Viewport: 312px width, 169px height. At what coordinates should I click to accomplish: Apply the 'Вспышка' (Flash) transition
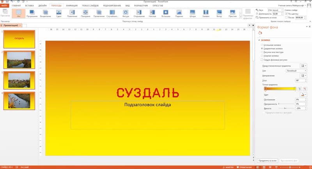(166, 13)
